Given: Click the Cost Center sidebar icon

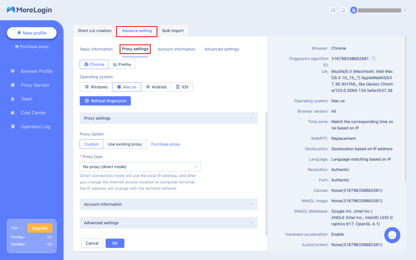Looking at the screenshot, I should click(13, 113).
